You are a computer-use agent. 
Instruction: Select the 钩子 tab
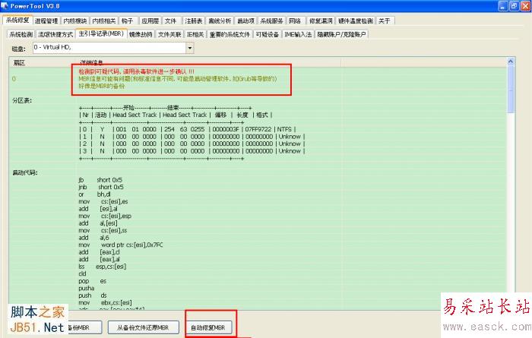[127, 21]
